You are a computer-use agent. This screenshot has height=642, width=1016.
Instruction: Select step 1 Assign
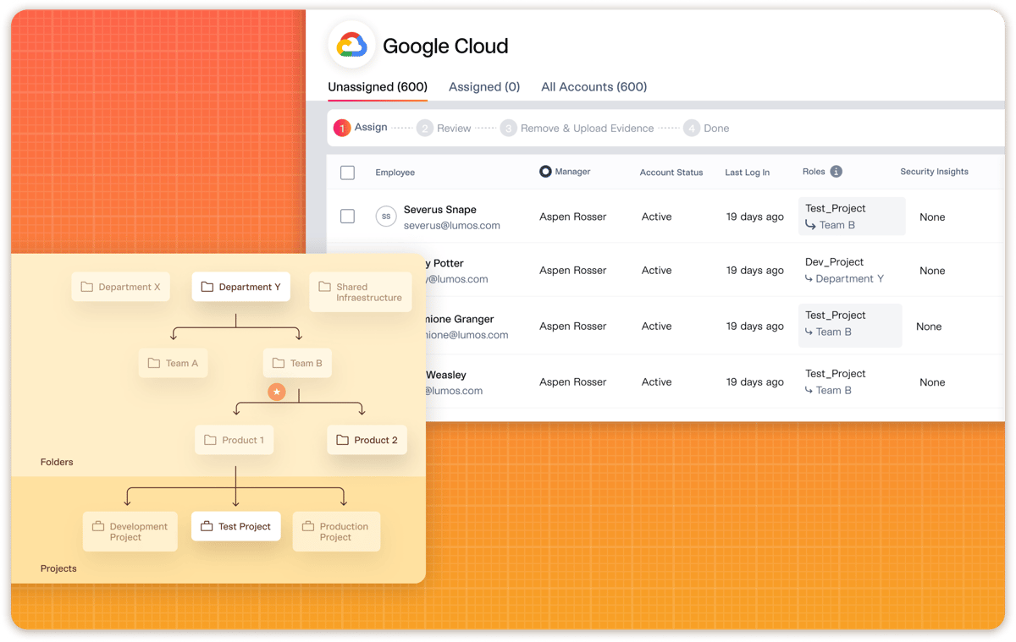(x=361, y=128)
